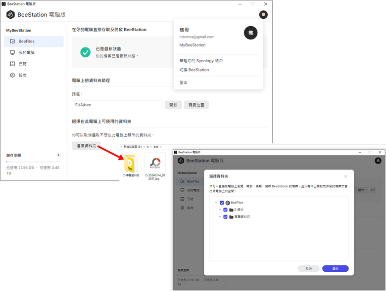Click the BeeFiles folder icon in the main sidebar
The height and width of the screenshot is (291, 386).
(12, 42)
